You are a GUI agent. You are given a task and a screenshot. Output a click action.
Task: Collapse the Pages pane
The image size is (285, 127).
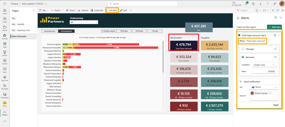point(34,10)
